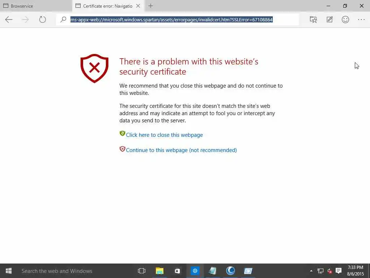370x278 pixels.
Task: Switch to the Browservice tab
Action: [36, 6]
